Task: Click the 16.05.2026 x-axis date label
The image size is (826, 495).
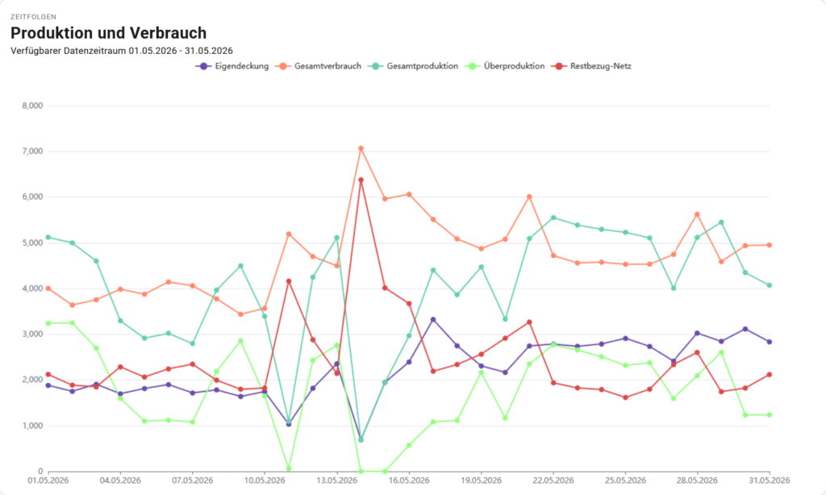Action: tap(409, 480)
